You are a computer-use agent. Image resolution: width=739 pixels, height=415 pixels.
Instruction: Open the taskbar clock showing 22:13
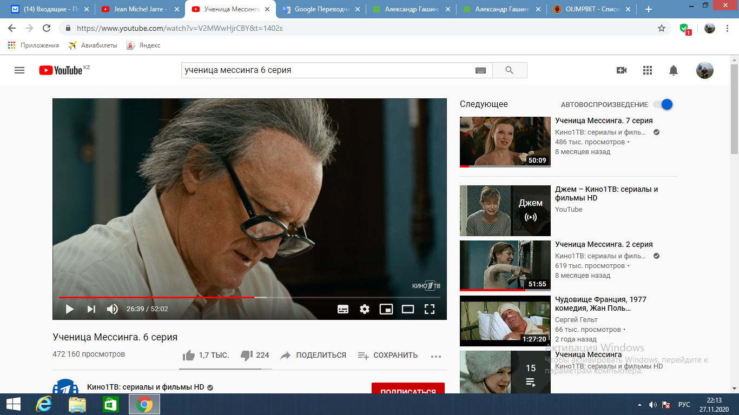(x=714, y=404)
